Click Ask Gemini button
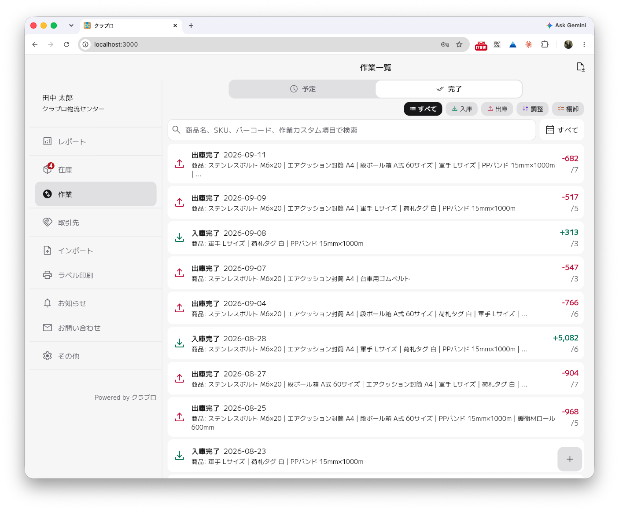 [x=566, y=26]
